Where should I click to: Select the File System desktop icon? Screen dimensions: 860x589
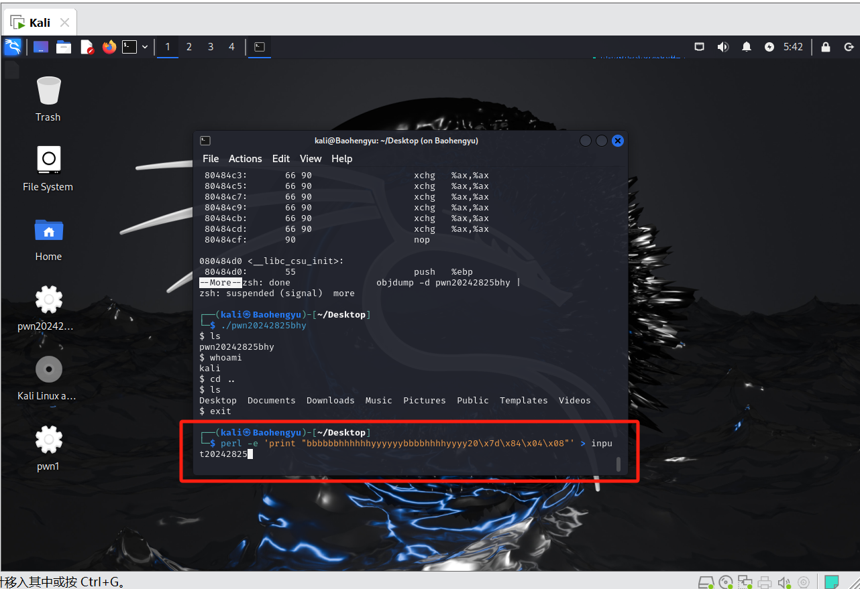click(48, 168)
